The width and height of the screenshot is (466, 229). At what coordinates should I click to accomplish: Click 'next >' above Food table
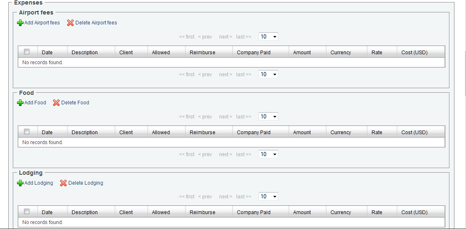click(x=226, y=117)
